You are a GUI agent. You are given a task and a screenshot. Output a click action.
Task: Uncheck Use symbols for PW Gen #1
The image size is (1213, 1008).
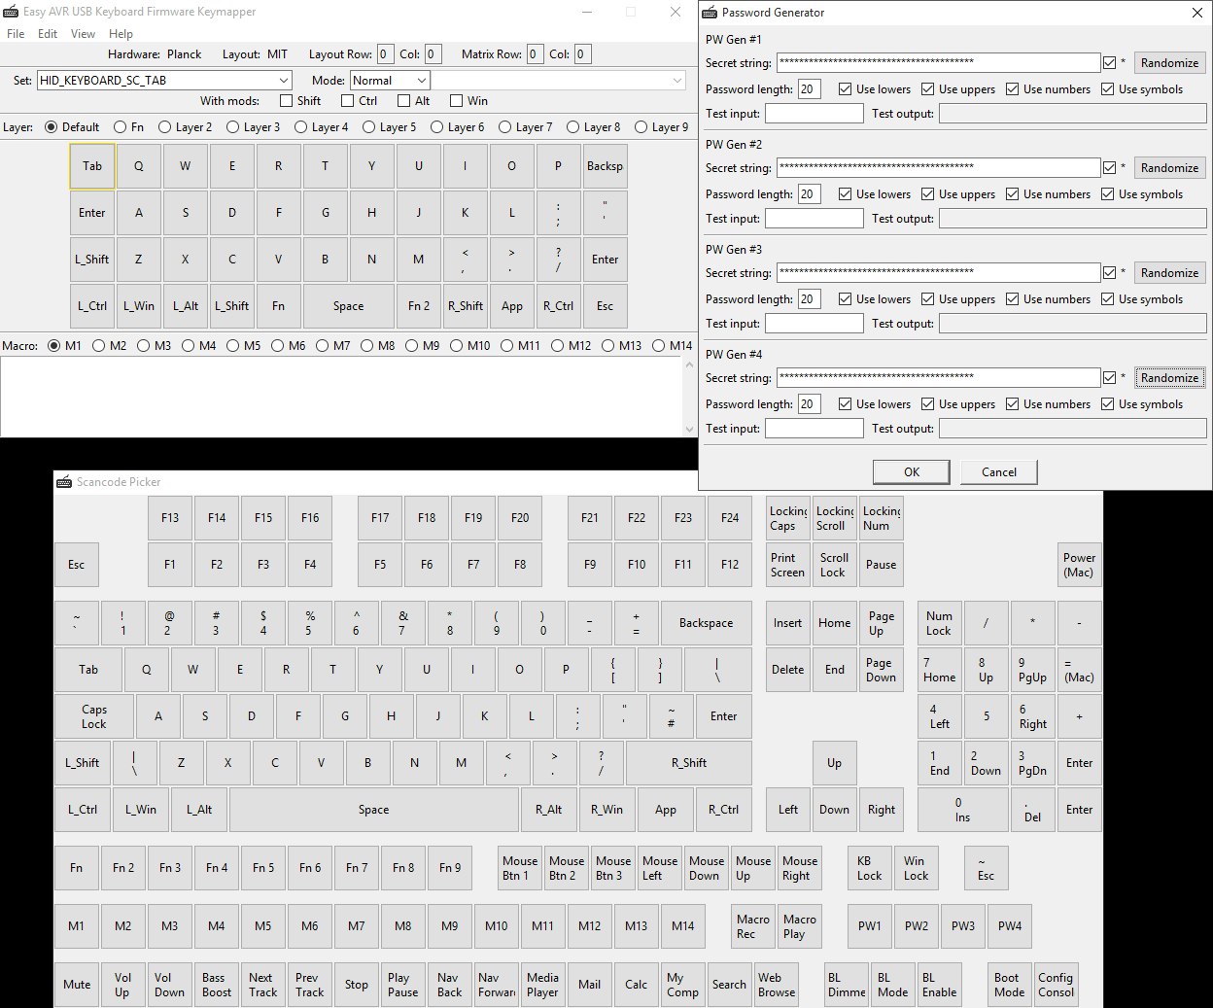click(1108, 89)
